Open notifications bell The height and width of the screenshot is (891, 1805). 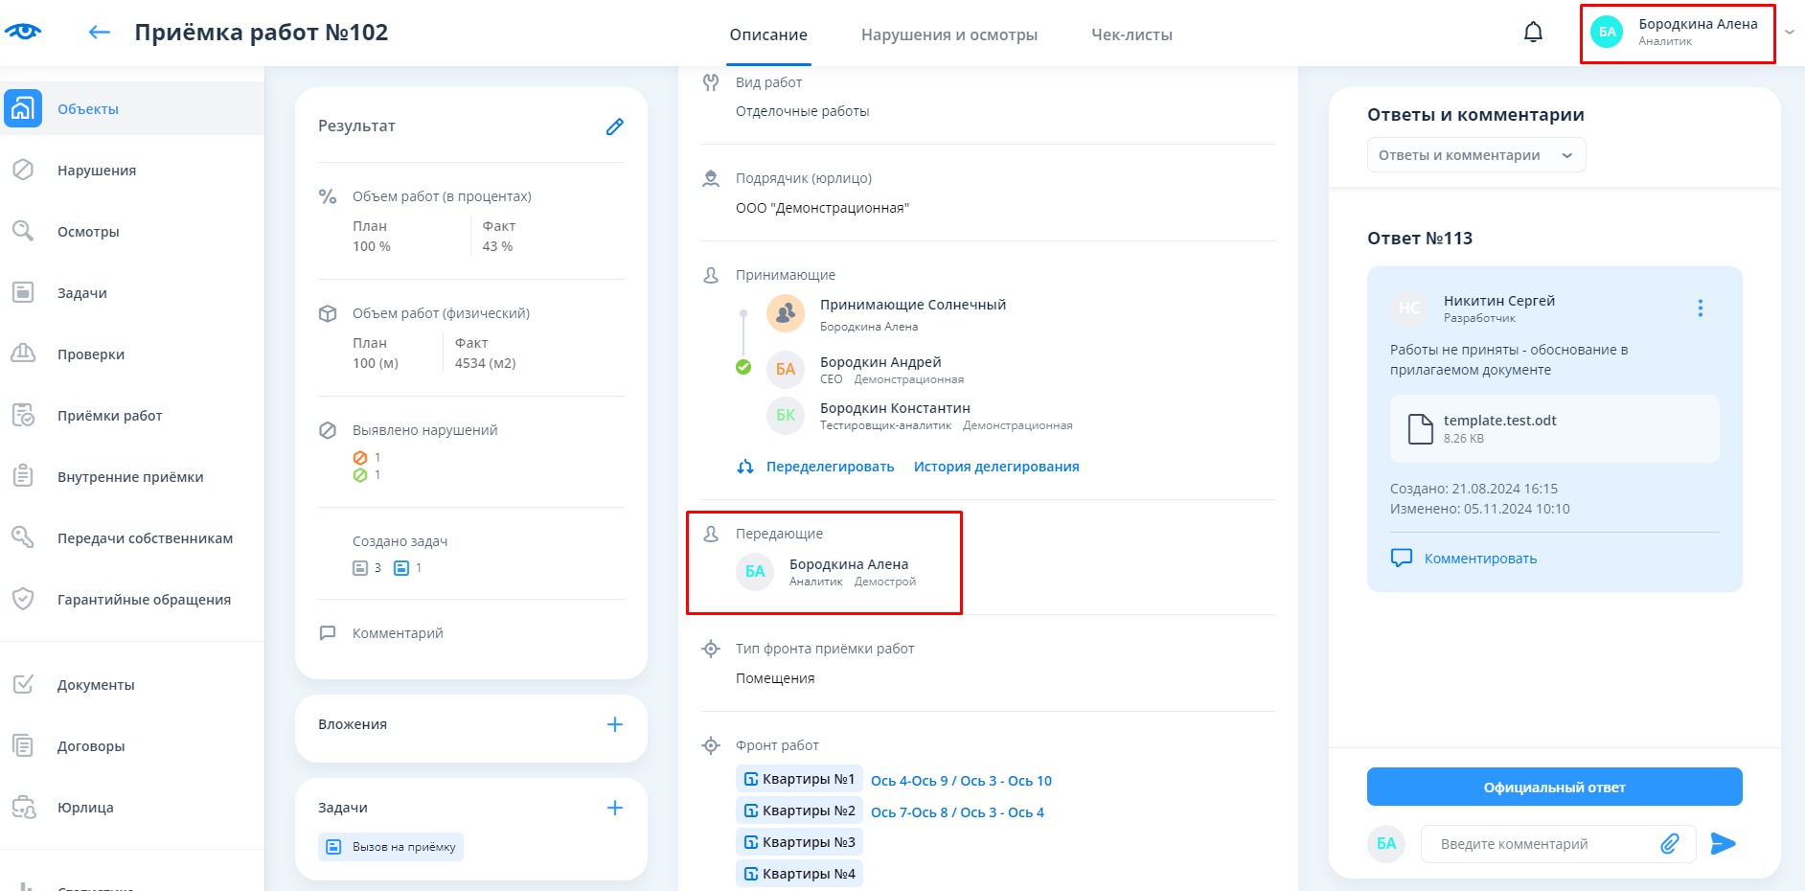click(x=1533, y=33)
